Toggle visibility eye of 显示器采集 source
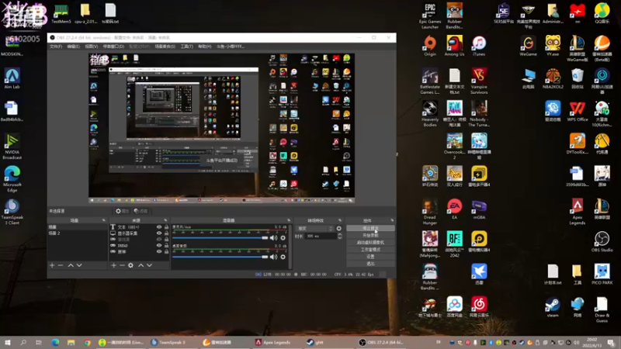The image size is (621, 349). 159,233
